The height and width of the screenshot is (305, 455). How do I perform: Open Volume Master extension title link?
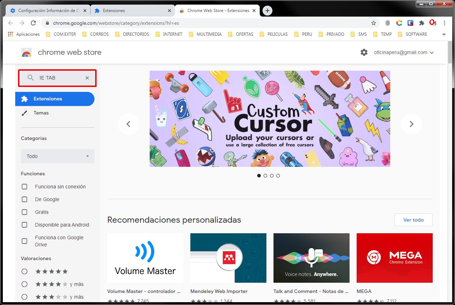pos(144,292)
